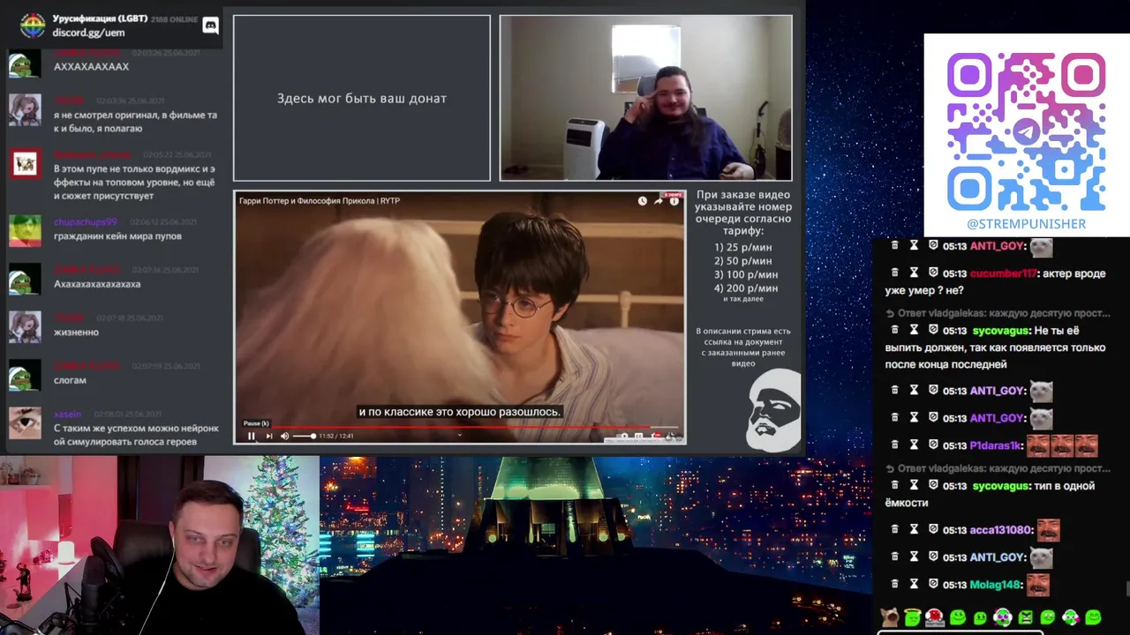Click the share arrow on the video

click(659, 201)
